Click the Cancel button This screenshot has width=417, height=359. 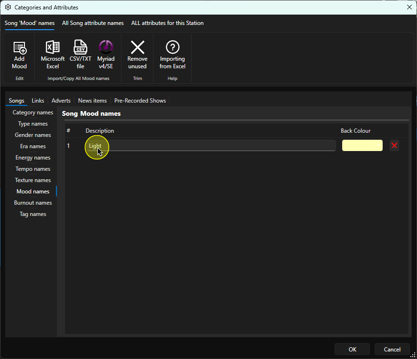(392, 350)
